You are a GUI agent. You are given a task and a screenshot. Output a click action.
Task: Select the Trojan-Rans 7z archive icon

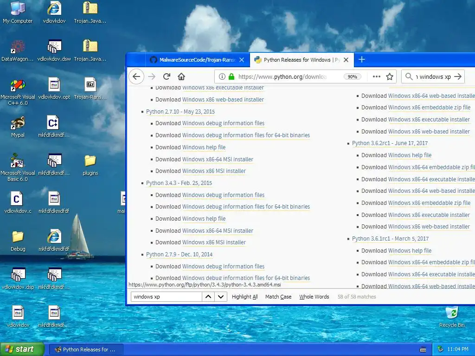pyautogui.click(x=90, y=89)
